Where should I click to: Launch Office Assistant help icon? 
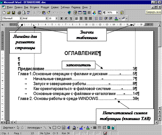(122, 13)
